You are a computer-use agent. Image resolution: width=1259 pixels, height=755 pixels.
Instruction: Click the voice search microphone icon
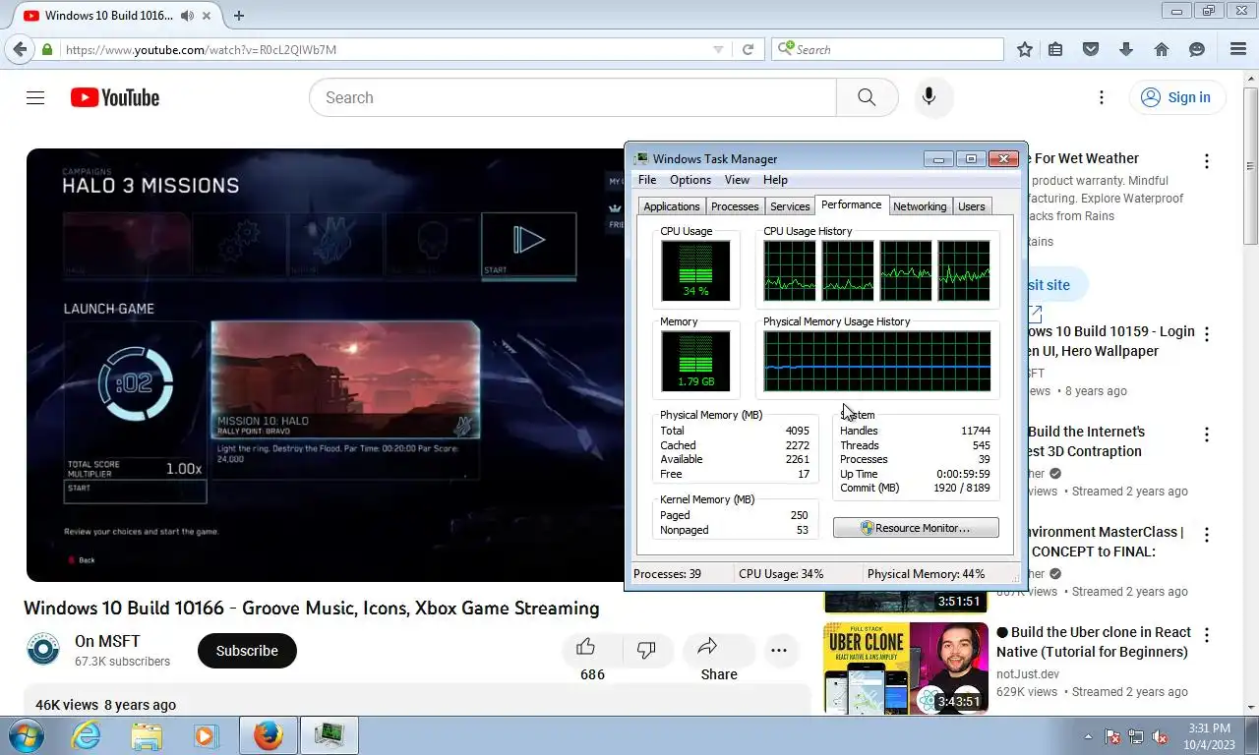(929, 97)
